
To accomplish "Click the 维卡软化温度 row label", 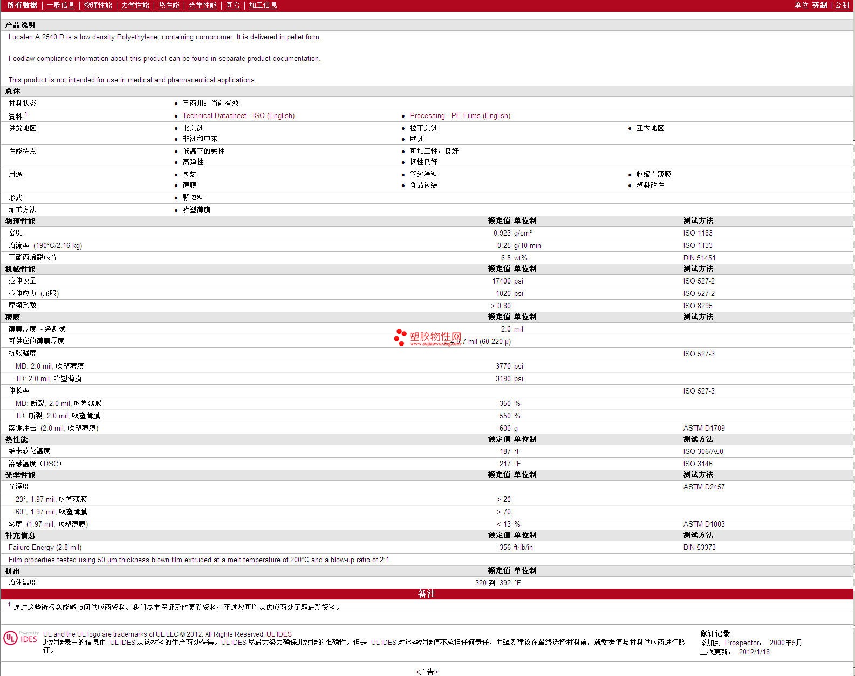I will [30, 451].
